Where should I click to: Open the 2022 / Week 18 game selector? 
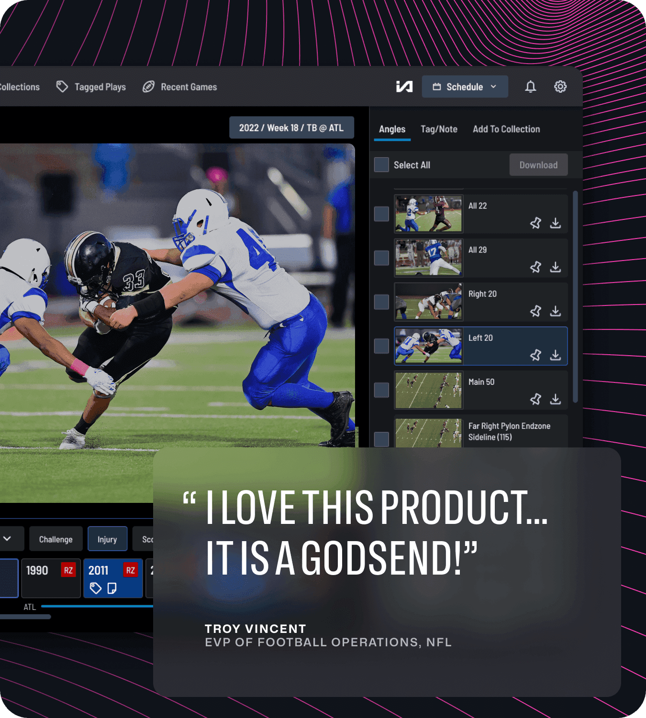291,128
